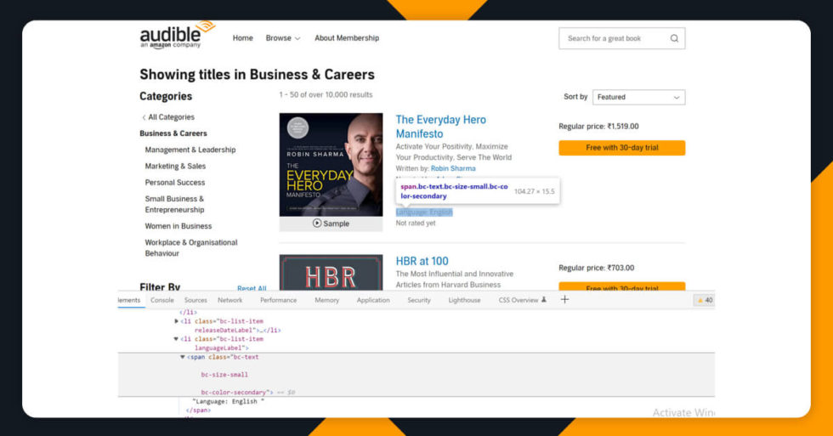833x436 pixels.
Task: Click the plus icon in DevTools tab bar
Action: [x=564, y=299]
